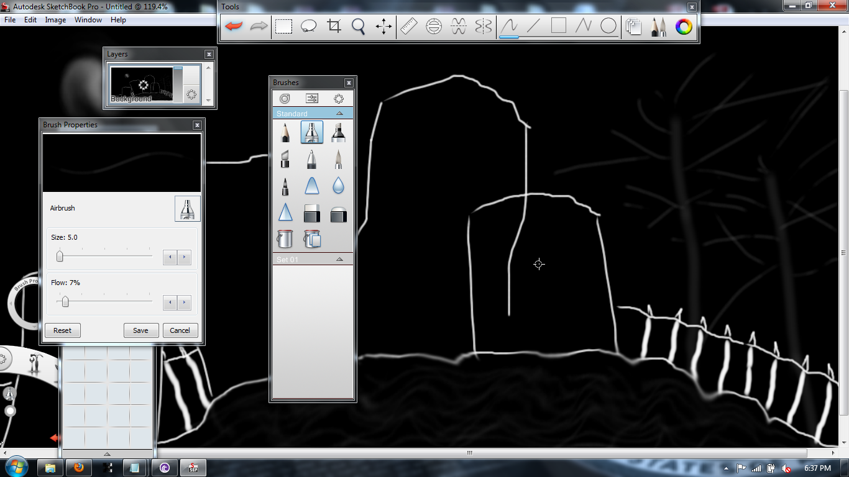Image resolution: width=849 pixels, height=477 pixels.
Task: Click the red Undo arrow in Tools
Action: coord(234,26)
